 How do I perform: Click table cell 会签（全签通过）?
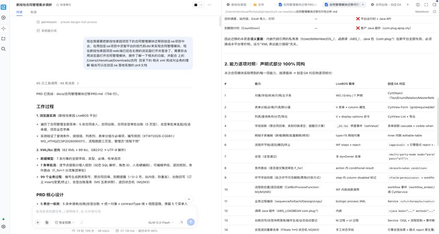(x=266, y=157)
